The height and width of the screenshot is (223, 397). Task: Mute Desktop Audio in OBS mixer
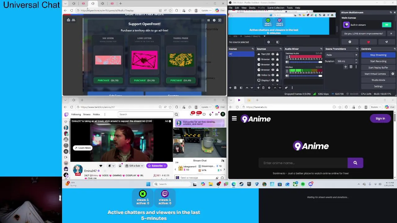pyautogui.click(x=287, y=62)
